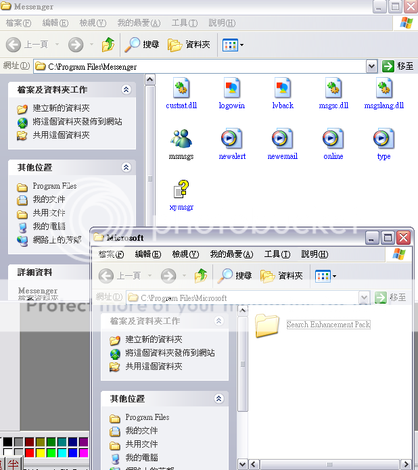Collapse the 其他位置 panel in Messenger window
The height and width of the screenshot is (470, 418).
[126, 167]
